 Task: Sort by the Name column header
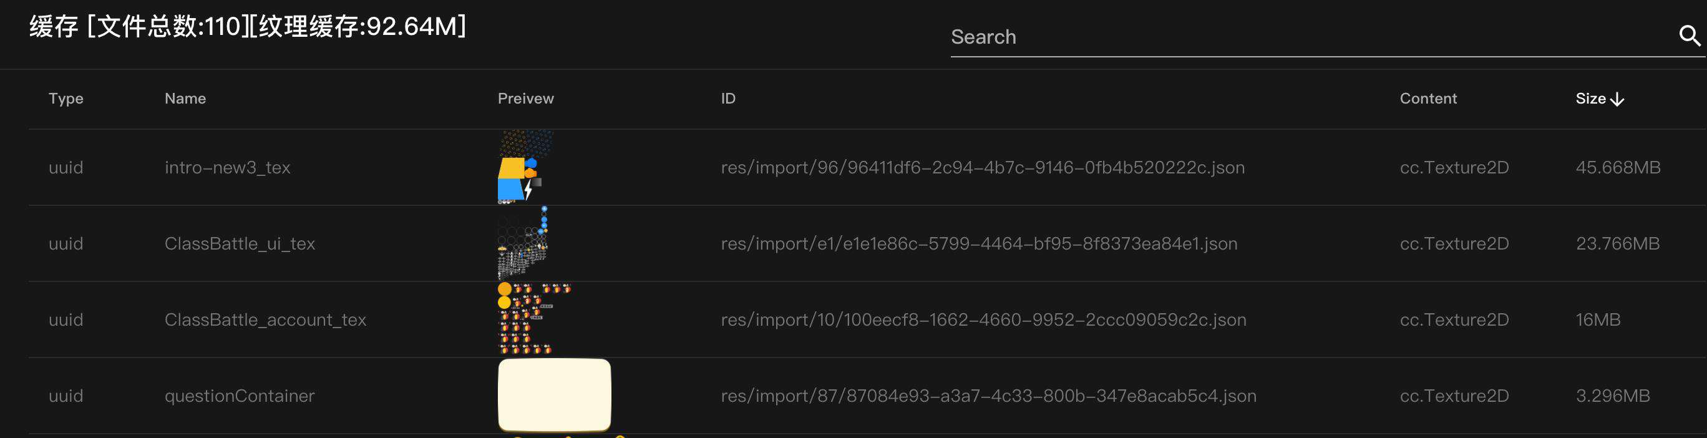tap(185, 99)
